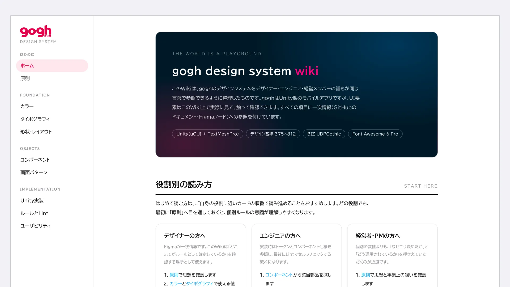Click the START HERE label

pos(420,186)
